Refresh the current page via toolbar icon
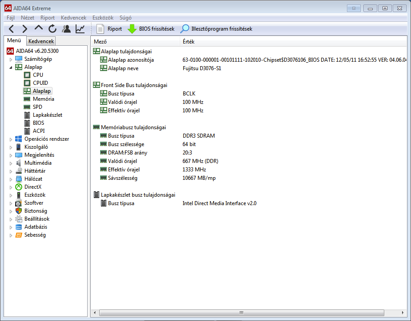 tap(52, 29)
